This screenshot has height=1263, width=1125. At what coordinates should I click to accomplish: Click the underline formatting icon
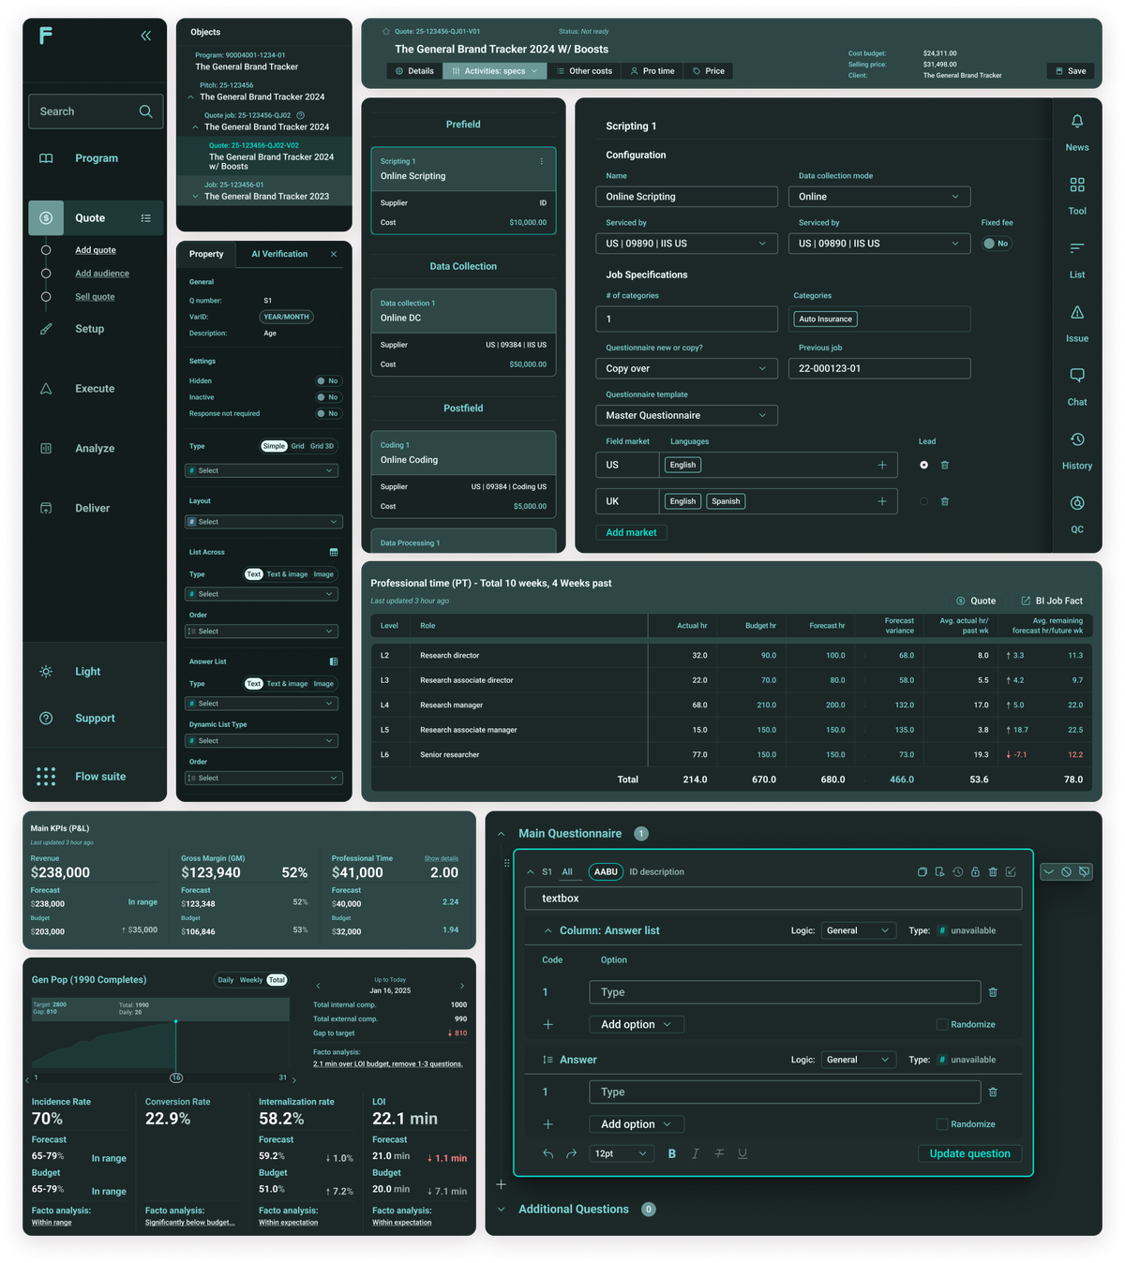pos(742,1153)
